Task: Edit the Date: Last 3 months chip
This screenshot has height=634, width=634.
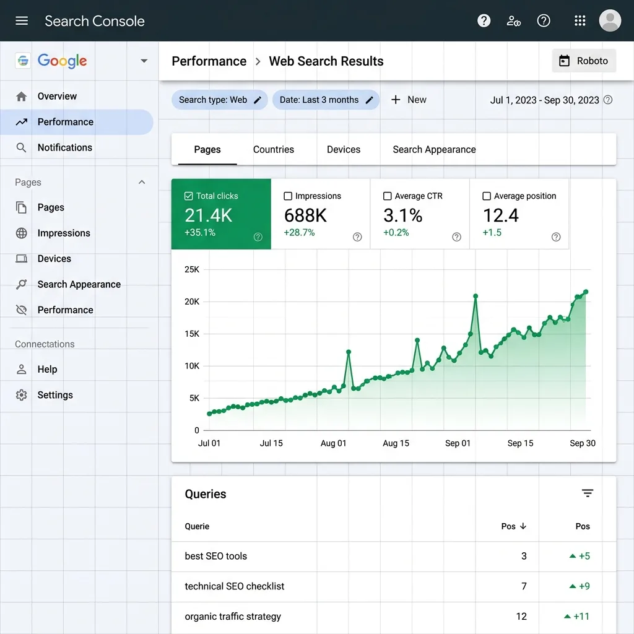Action: coord(326,100)
